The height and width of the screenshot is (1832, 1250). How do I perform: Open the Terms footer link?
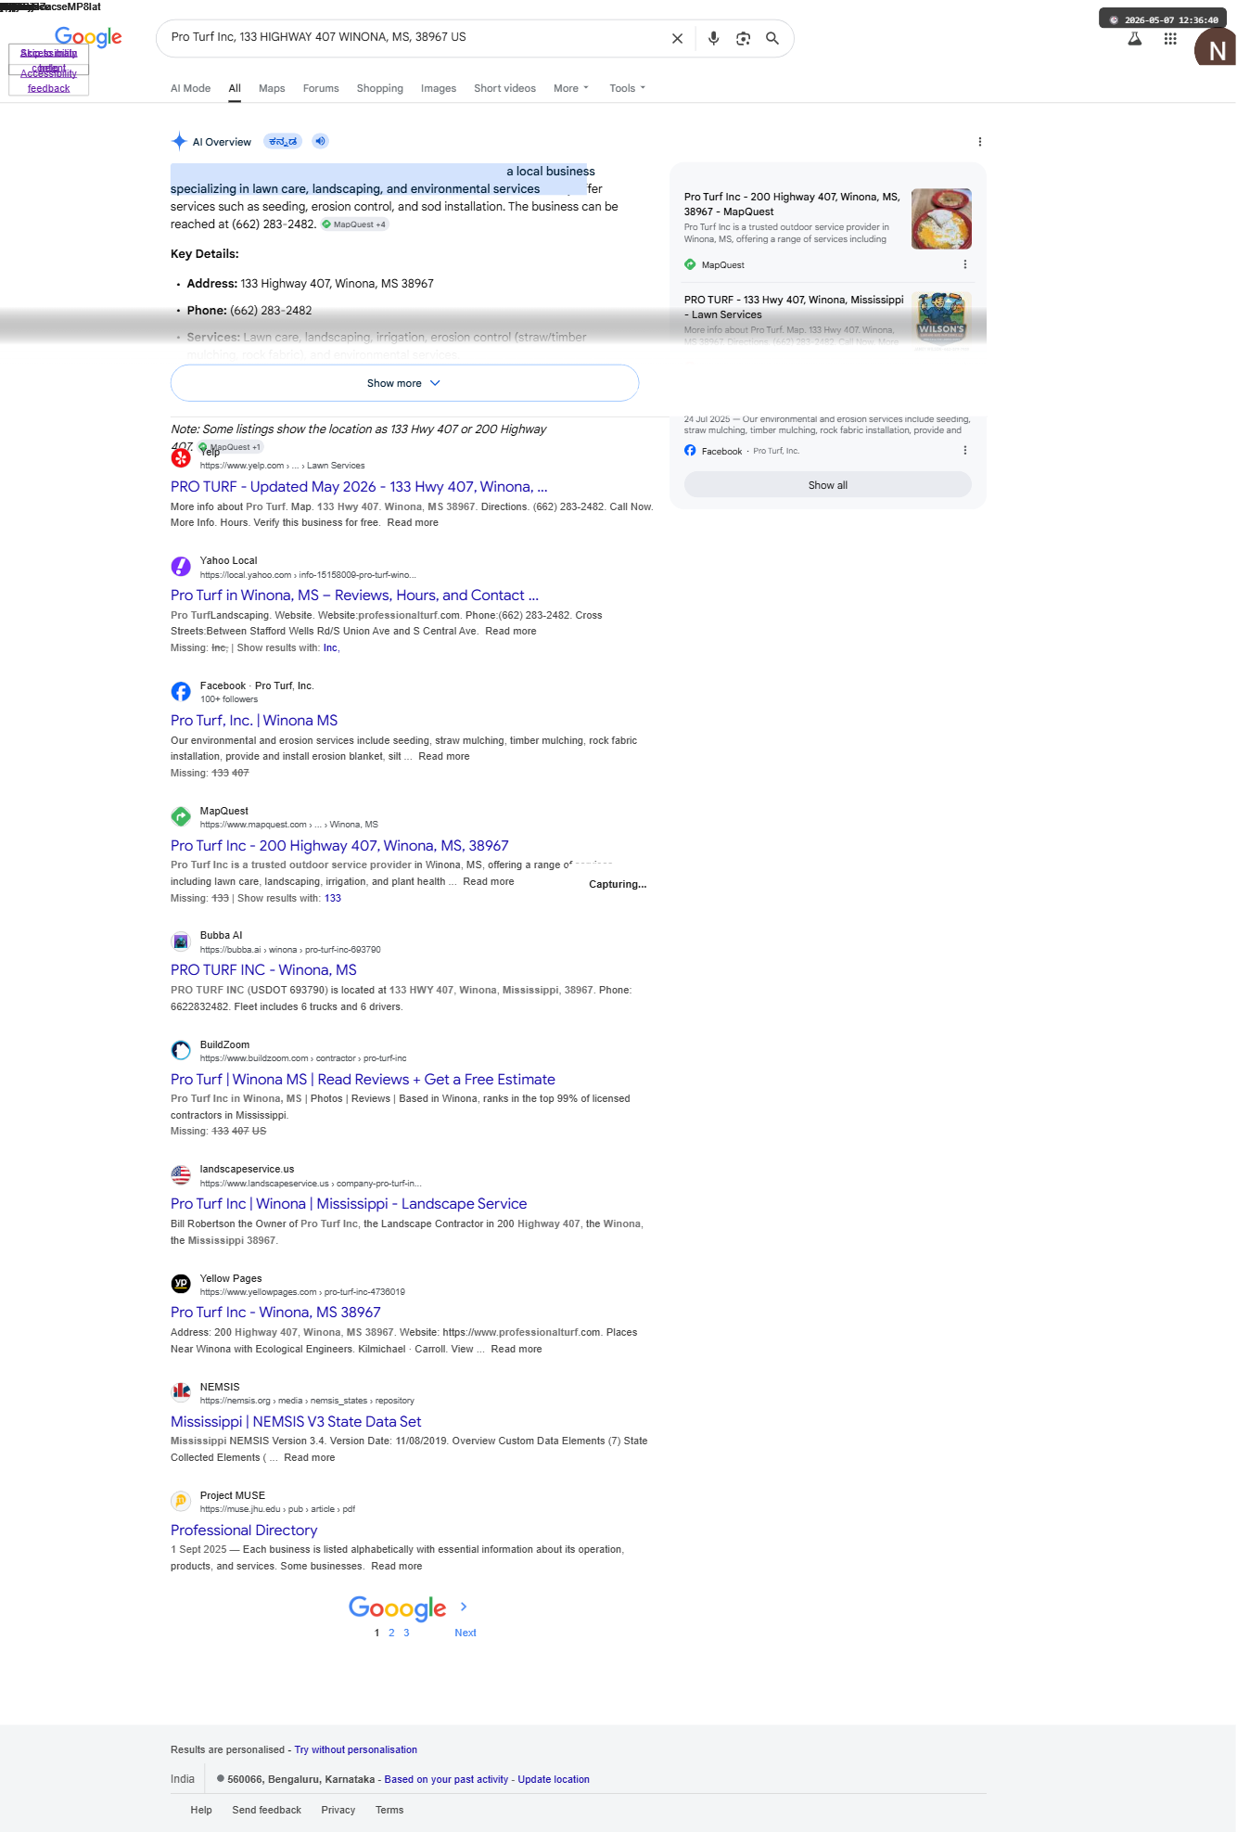(x=389, y=1811)
